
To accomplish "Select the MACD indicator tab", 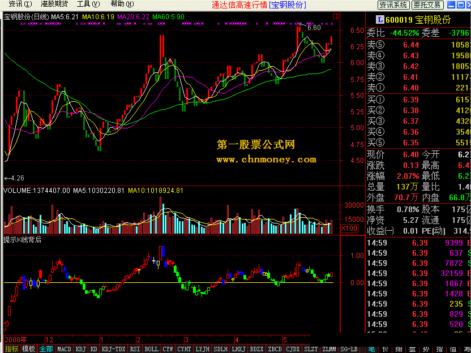I will click(x=64, y=349).
